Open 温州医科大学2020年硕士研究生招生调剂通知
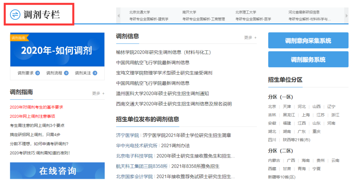Screen dimensions: 356x189 pos(162,94)
